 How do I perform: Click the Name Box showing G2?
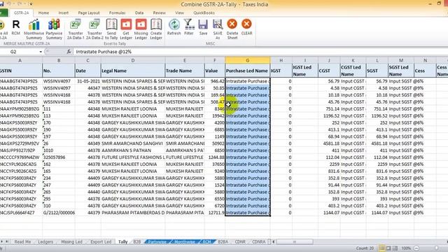pyautogui.click(x=20, y=52)
